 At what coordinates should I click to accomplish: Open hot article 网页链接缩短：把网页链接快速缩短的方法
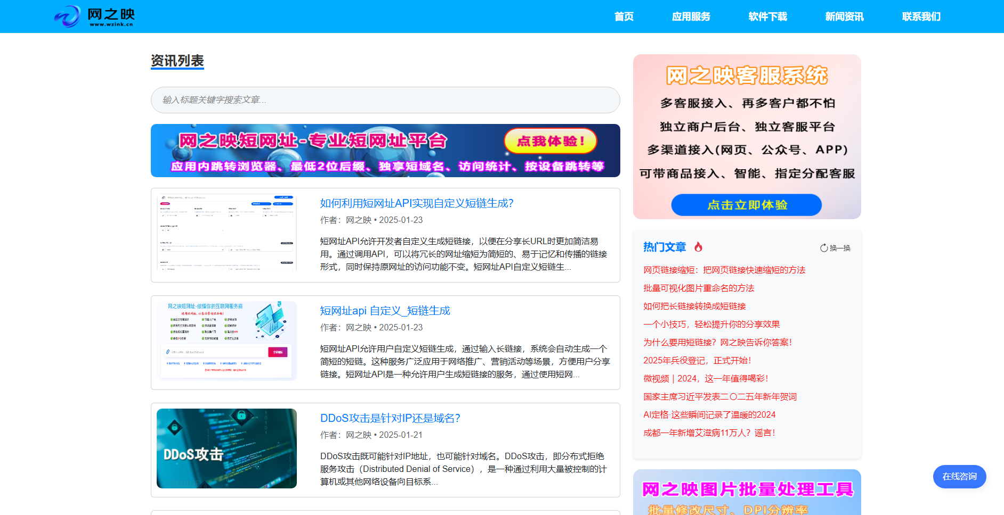point(724,270)
